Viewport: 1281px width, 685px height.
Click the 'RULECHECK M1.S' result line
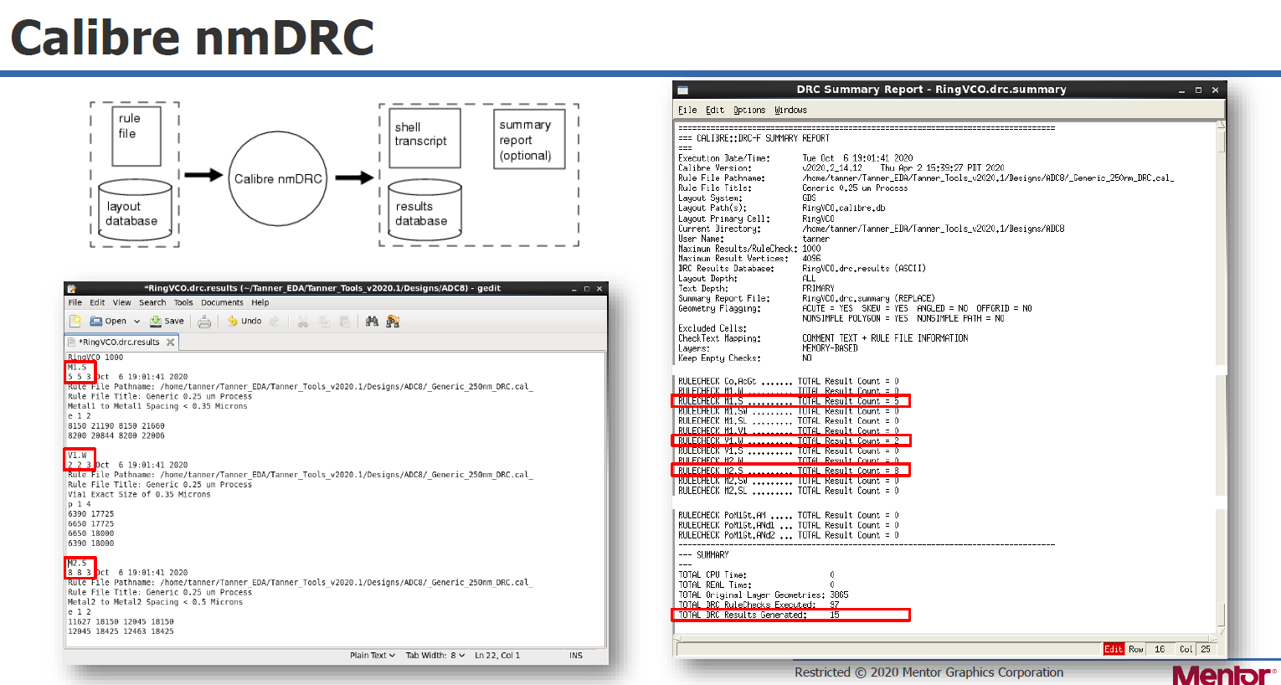(x=789, y=401)
